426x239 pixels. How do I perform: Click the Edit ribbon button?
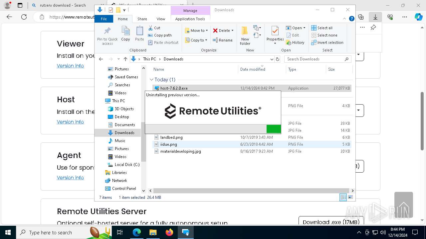293,35
